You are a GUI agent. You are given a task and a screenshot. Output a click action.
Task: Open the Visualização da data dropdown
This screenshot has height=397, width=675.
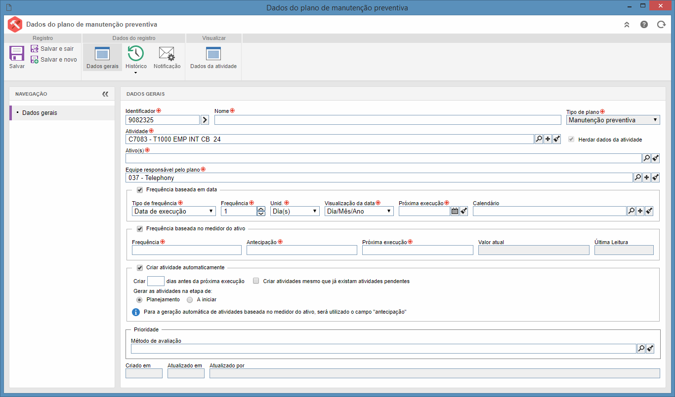(359, 211)
